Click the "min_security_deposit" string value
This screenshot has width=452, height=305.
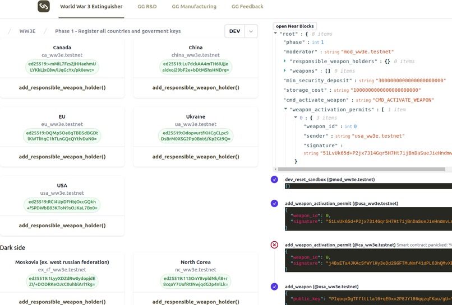[411, 81]
